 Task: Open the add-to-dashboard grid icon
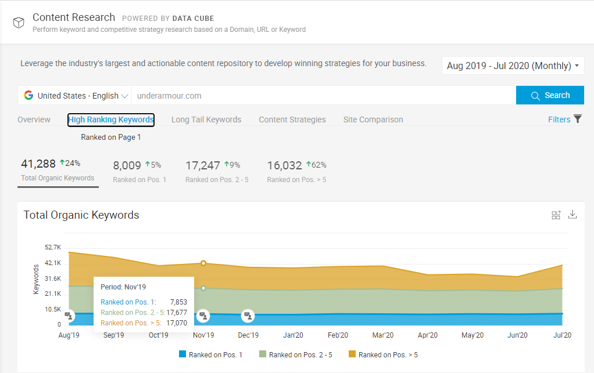pyautogui.click(x=556, y=215)
